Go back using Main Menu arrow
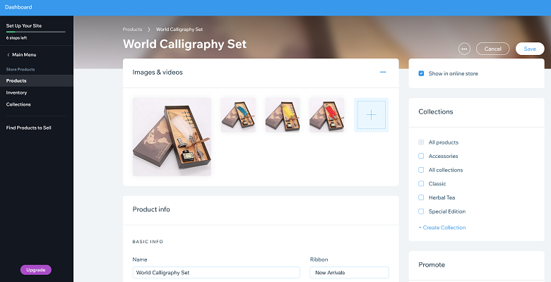 pos(8,55)
